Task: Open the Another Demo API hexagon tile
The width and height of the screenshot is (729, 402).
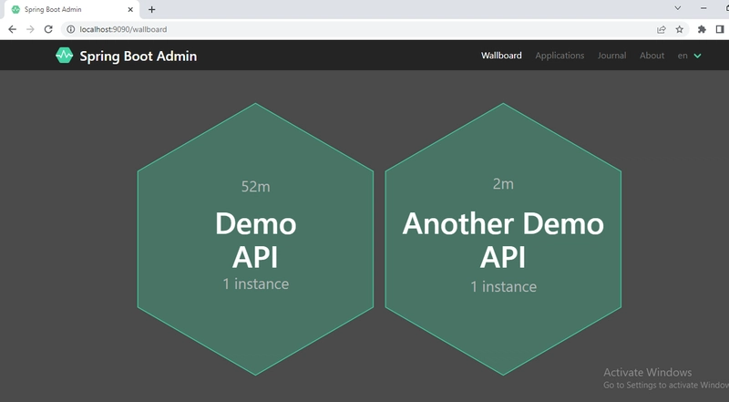Action: point(503,239)
